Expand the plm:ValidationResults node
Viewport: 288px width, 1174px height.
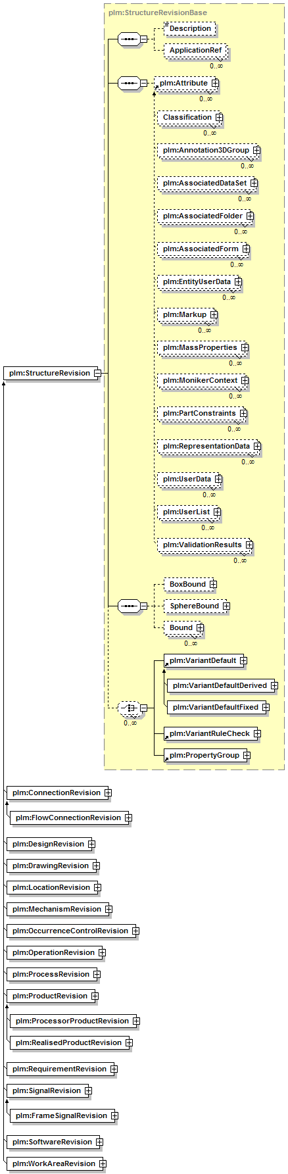pyautogui.click(x=249, y=545)
